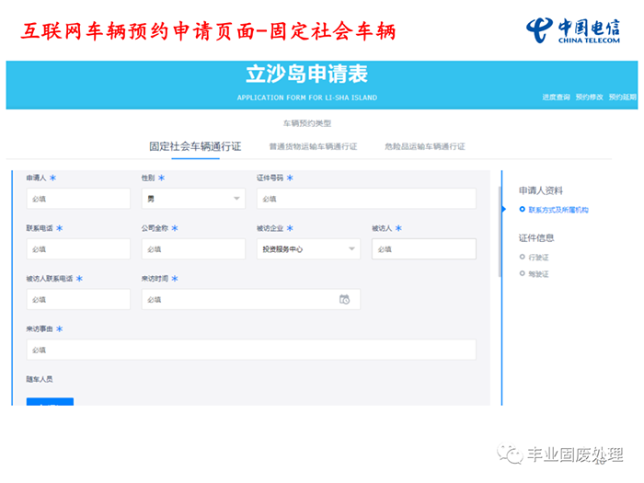Focus the 证件号码 input field
Image resolution: width=644 pixels, height=483 pixels.
(366, 199)
